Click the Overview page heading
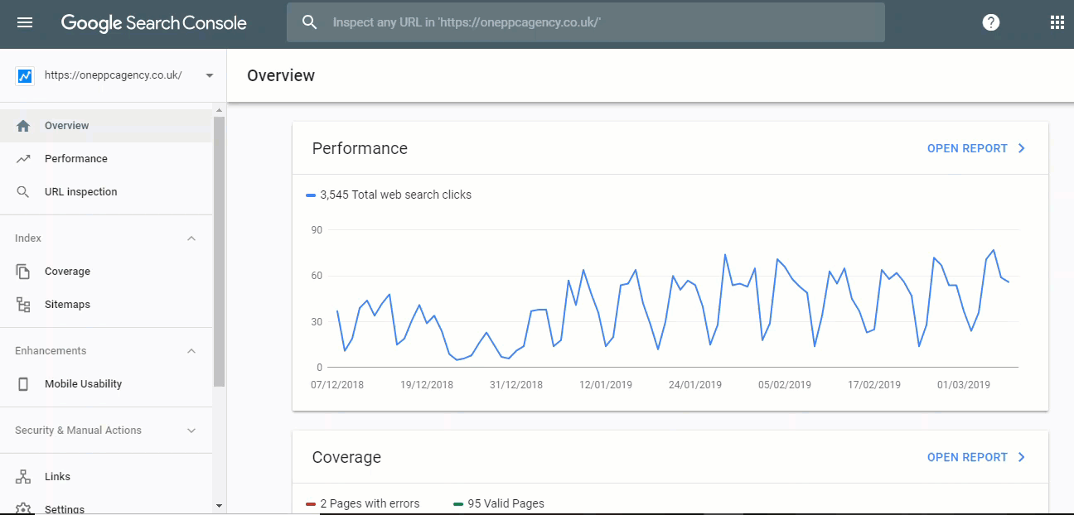 point(281,75)
